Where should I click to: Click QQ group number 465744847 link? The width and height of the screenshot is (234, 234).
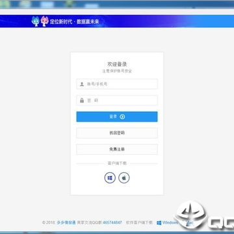point(112,222)
